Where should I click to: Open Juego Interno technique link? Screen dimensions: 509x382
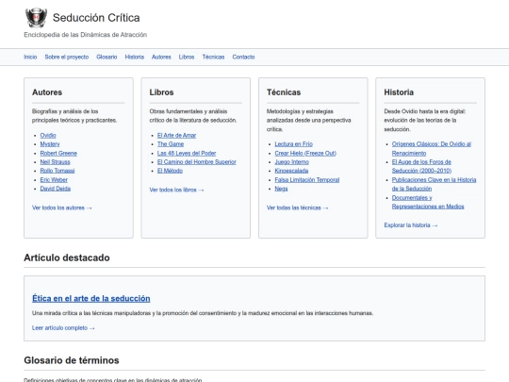pos(292,162)
